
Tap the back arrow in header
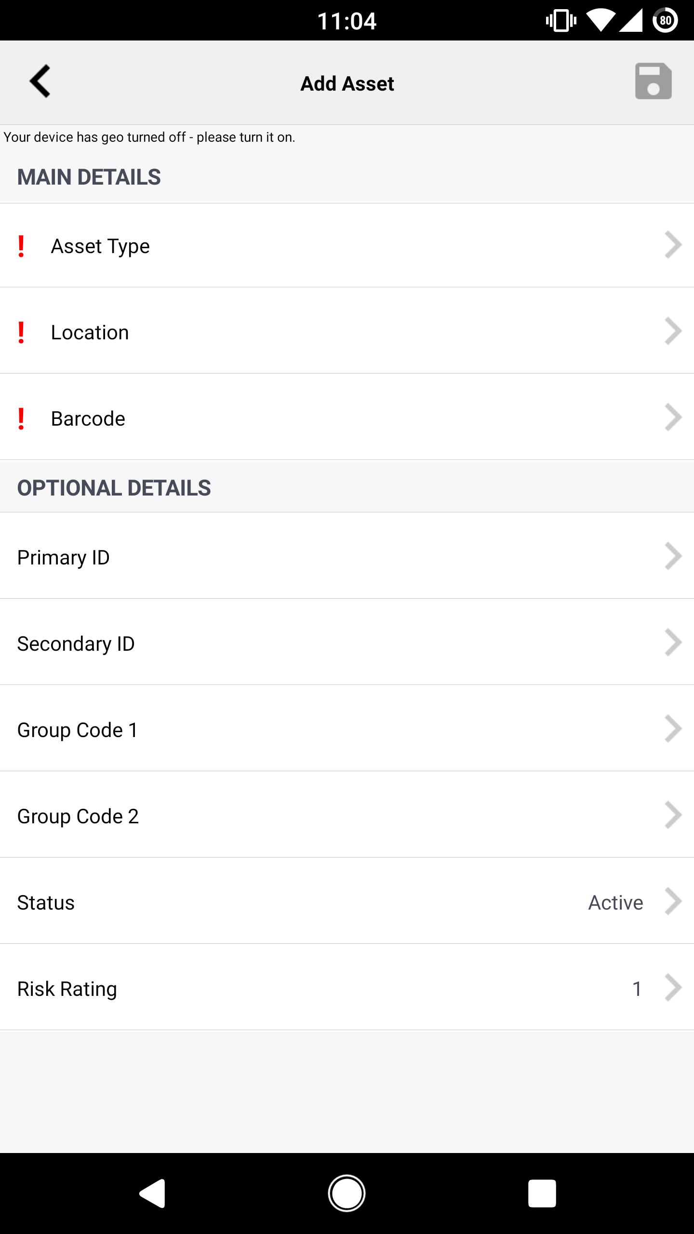coord(40,81)
